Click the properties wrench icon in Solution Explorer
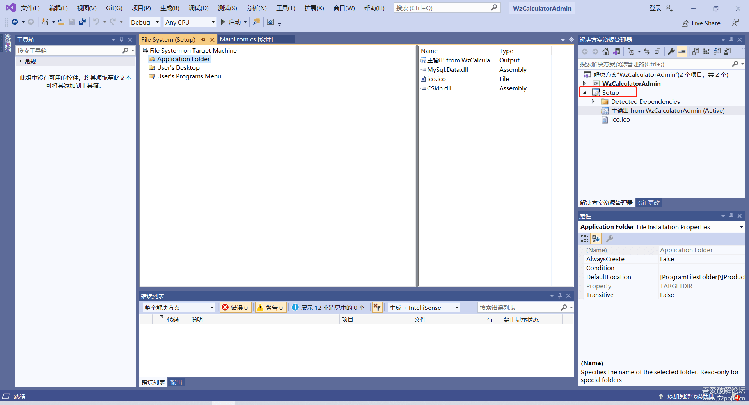 671,51
